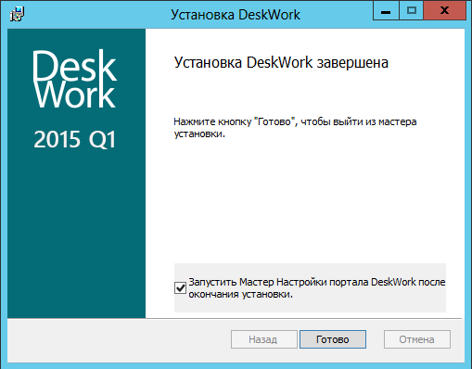This screenshot has height=369, width=472.
Task: Click the Назад button
Action: click(x=264, y=339)
